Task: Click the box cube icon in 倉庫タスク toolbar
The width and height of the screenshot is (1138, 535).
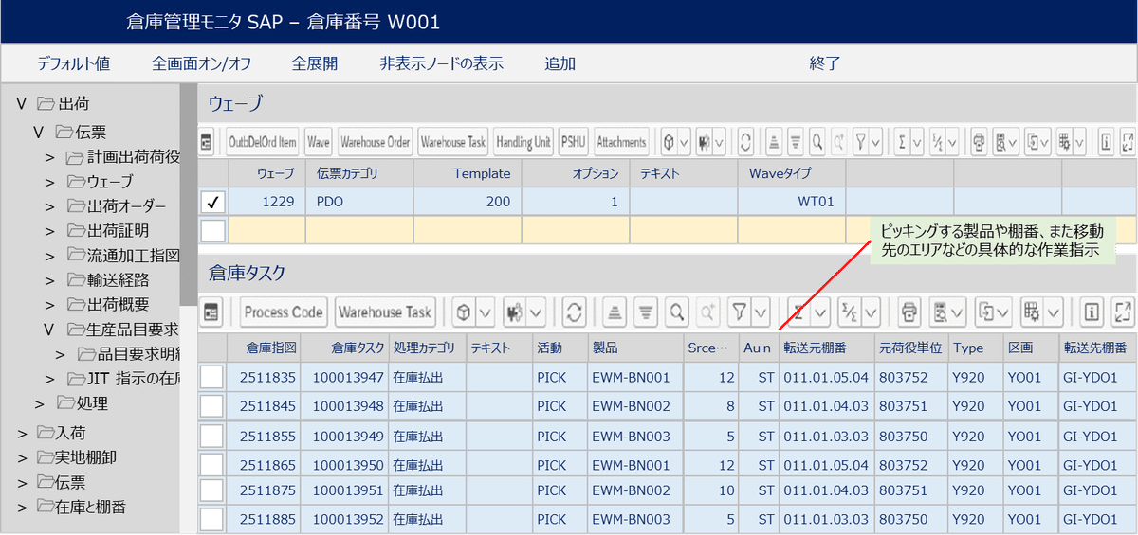Action: coord(463,312)
